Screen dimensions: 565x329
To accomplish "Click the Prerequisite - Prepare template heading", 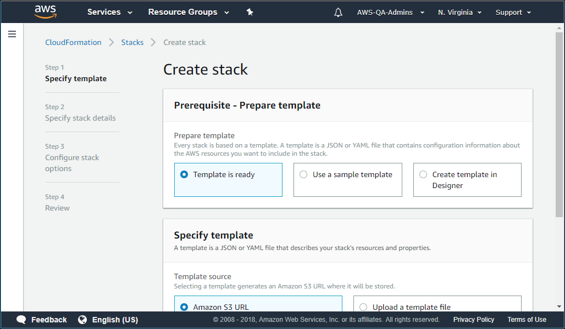I will pos(247,105).
